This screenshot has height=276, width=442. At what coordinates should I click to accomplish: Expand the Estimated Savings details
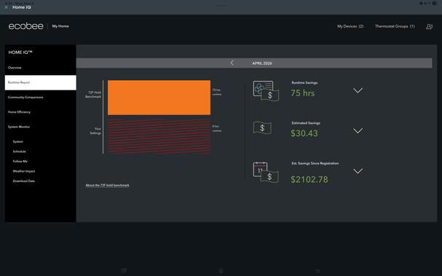click(358, 131)
